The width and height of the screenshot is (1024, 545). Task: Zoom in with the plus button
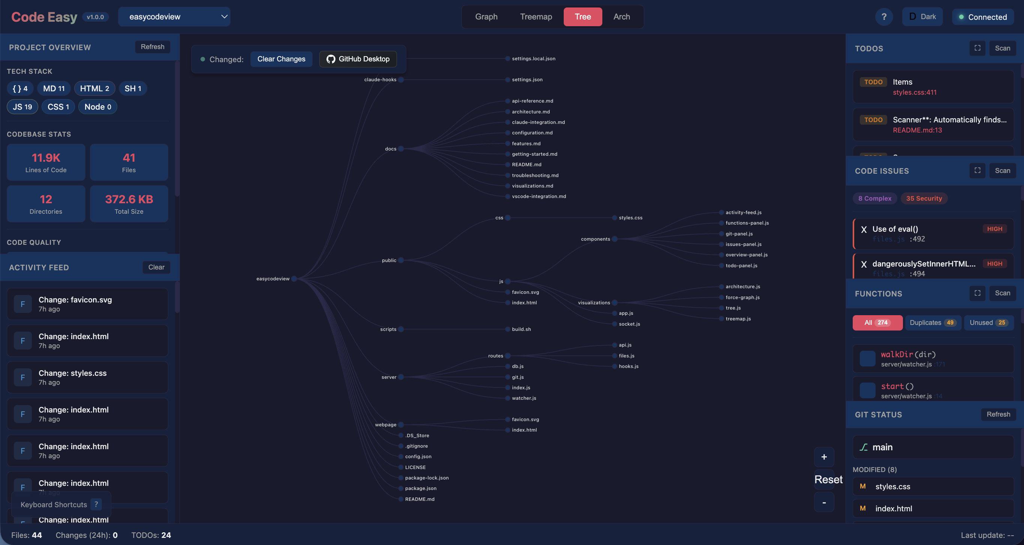click(824, 457)
